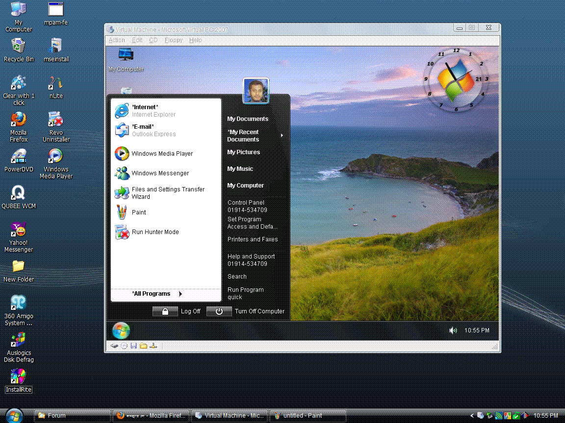
Task: Open the Edit menu
Action: [137, 40]
